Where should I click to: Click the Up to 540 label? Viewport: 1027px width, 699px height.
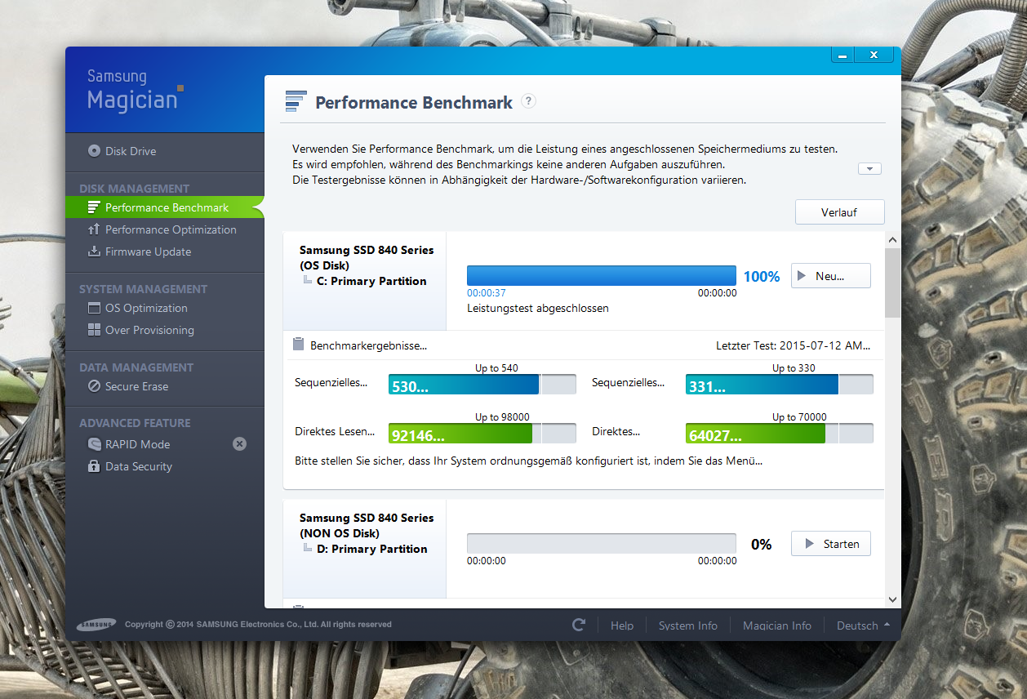(x=496, y=368)
